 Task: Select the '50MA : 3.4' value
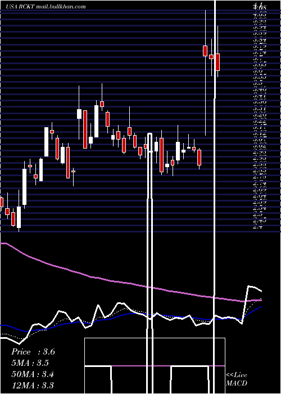click(x=33, y=374)
